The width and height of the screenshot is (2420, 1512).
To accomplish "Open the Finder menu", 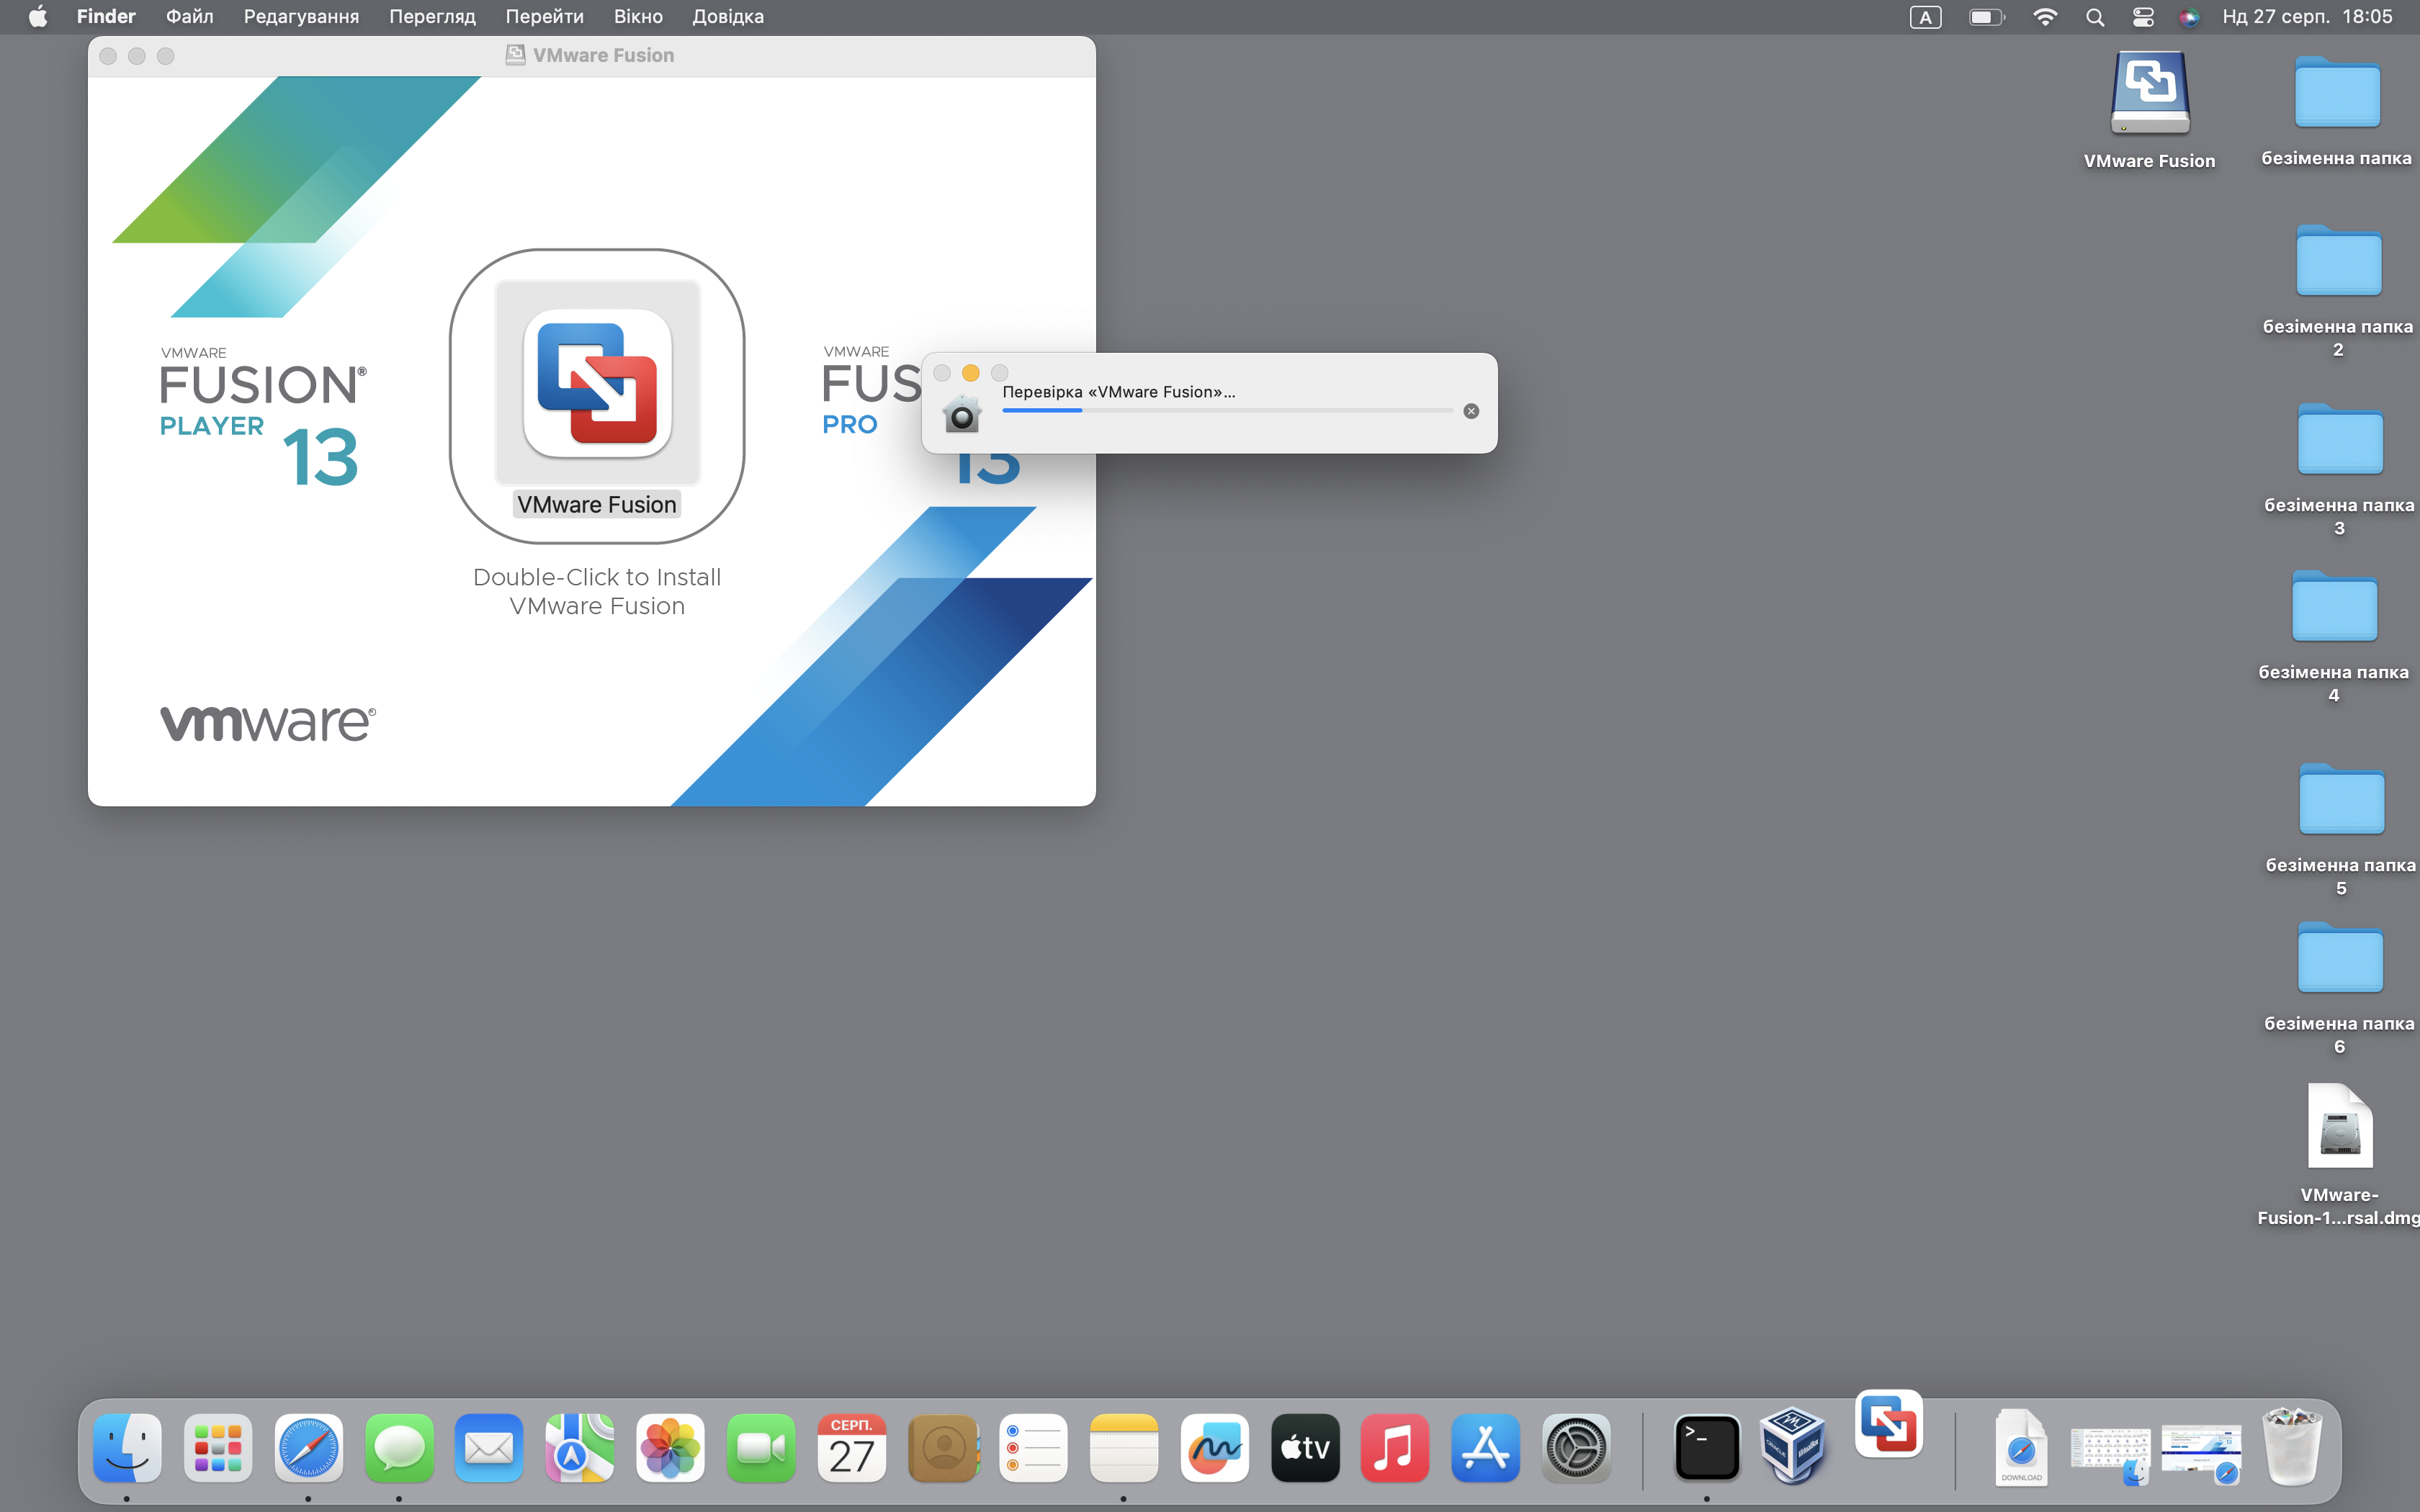I will pos(106,16).
